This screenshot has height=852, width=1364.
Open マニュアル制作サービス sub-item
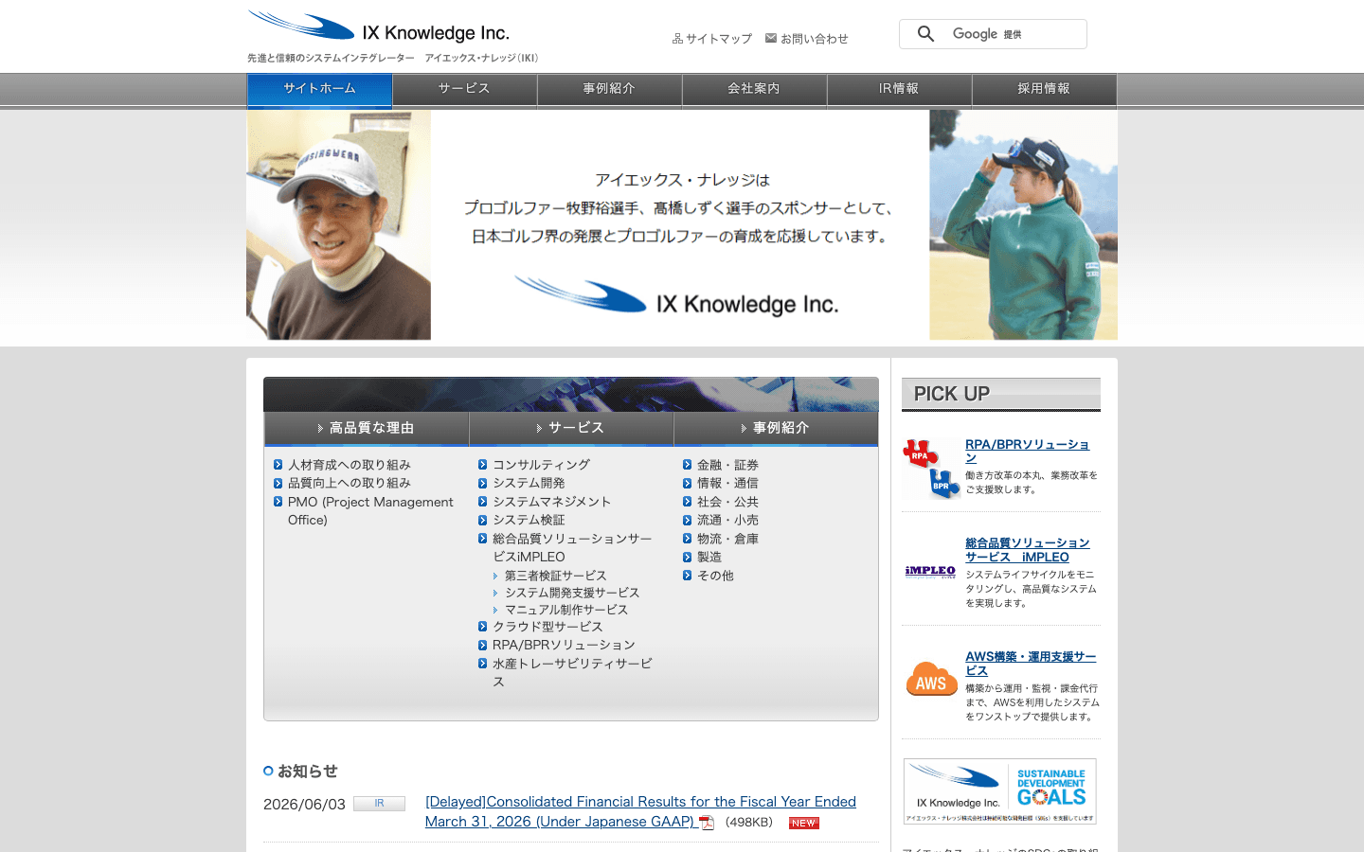click(566, 610)
